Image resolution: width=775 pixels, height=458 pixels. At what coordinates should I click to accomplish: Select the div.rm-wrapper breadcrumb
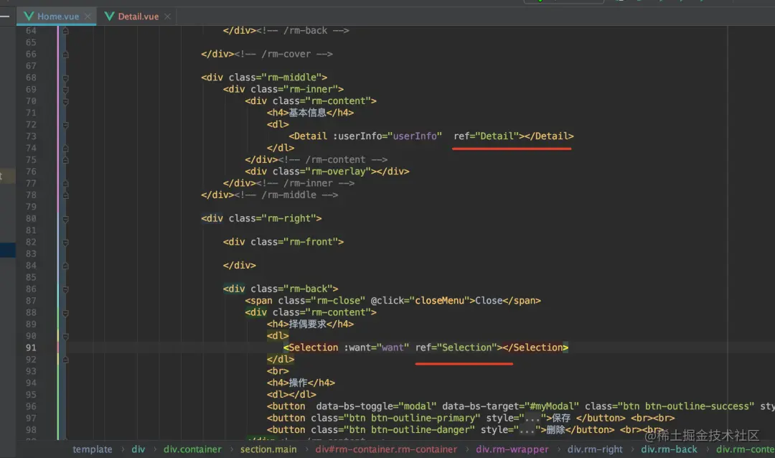pos(512,449)
